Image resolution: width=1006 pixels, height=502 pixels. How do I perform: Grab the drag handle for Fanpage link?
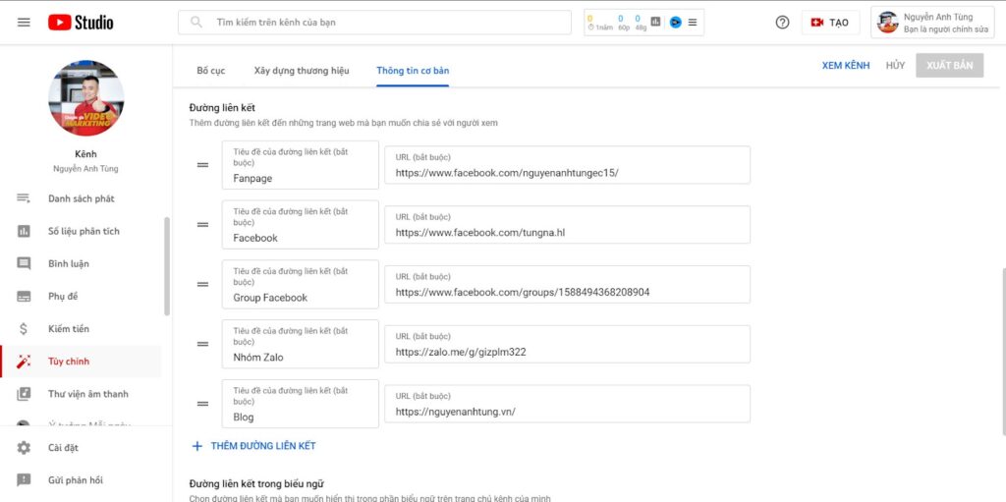[x=202, y=165]
